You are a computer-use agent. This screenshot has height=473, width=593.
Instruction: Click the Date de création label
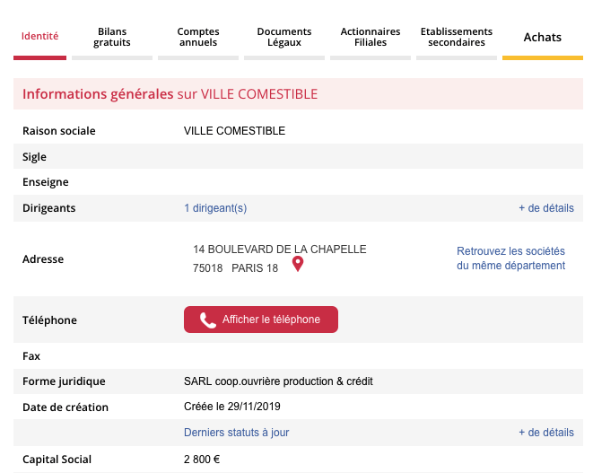click(x=65, y=407)
